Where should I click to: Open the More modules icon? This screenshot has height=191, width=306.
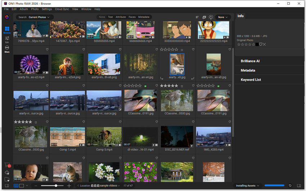pos(7,49)
